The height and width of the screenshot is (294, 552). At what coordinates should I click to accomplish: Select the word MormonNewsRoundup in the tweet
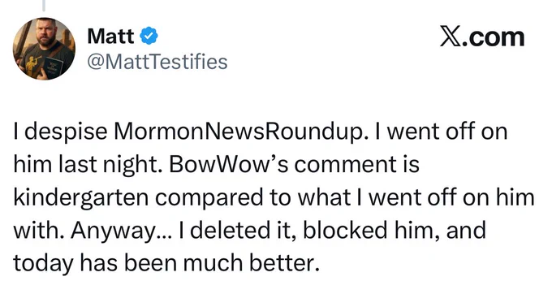[239, 132]
